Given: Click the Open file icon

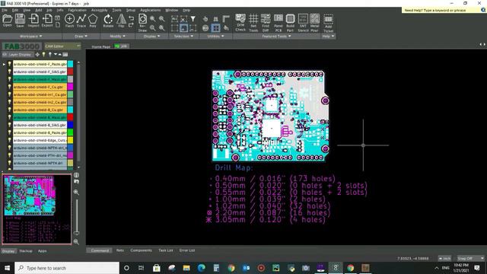Looking at the screenshot, I should tap(7, 21).
